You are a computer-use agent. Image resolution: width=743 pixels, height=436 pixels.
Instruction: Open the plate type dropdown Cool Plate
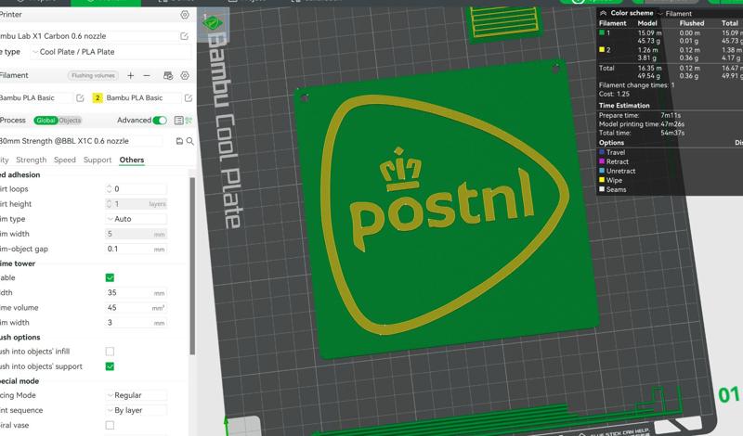pos(111,52)
